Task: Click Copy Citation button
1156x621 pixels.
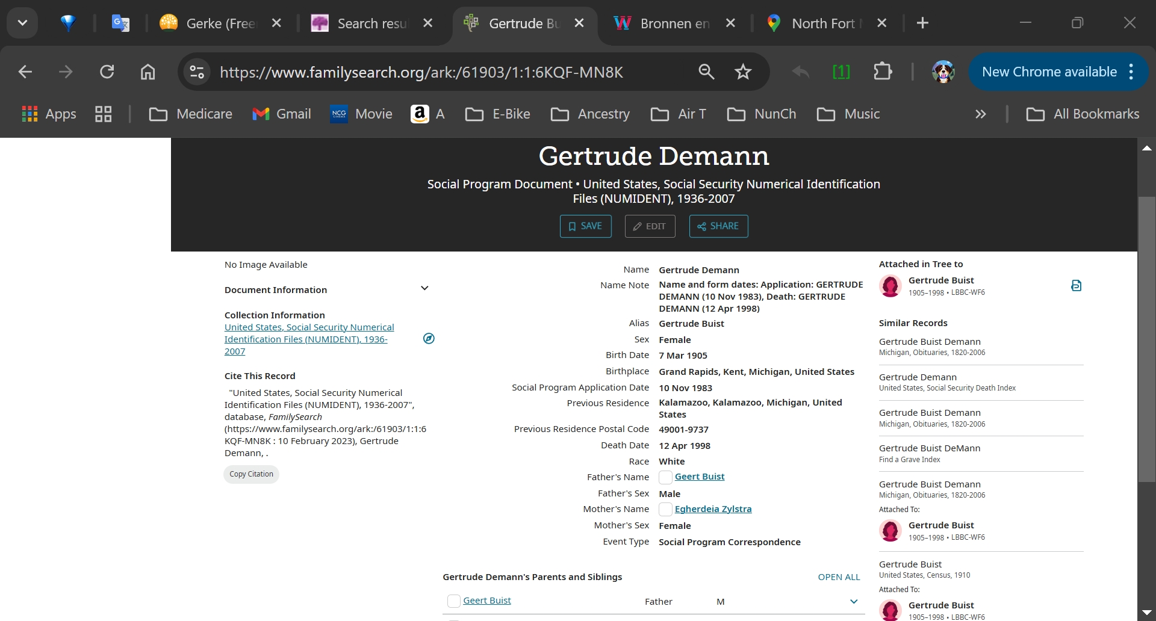Action: [x=251, y=474]
